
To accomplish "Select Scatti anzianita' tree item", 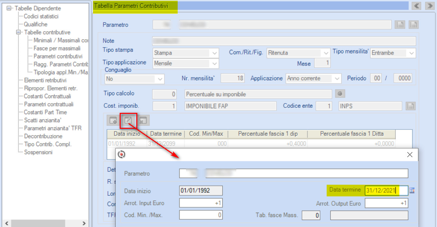I will point(43,120).
